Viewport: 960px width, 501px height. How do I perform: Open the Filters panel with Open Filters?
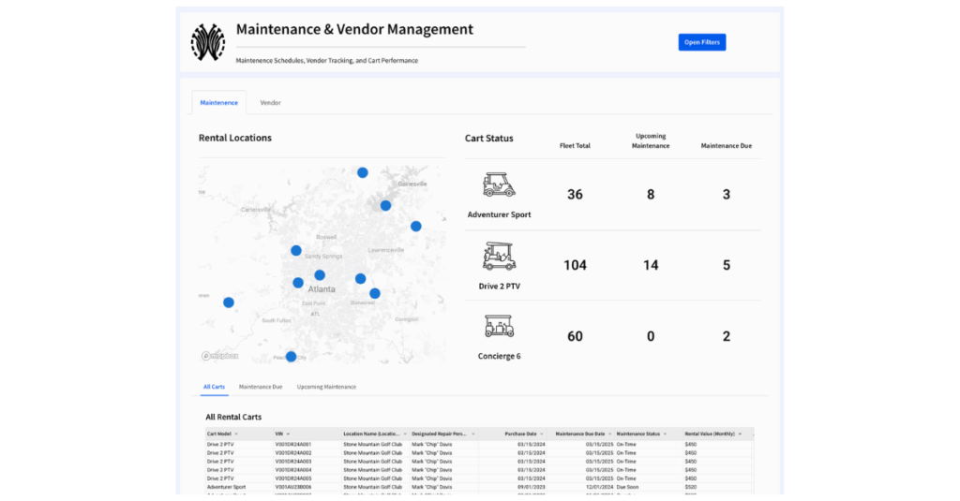701,42
